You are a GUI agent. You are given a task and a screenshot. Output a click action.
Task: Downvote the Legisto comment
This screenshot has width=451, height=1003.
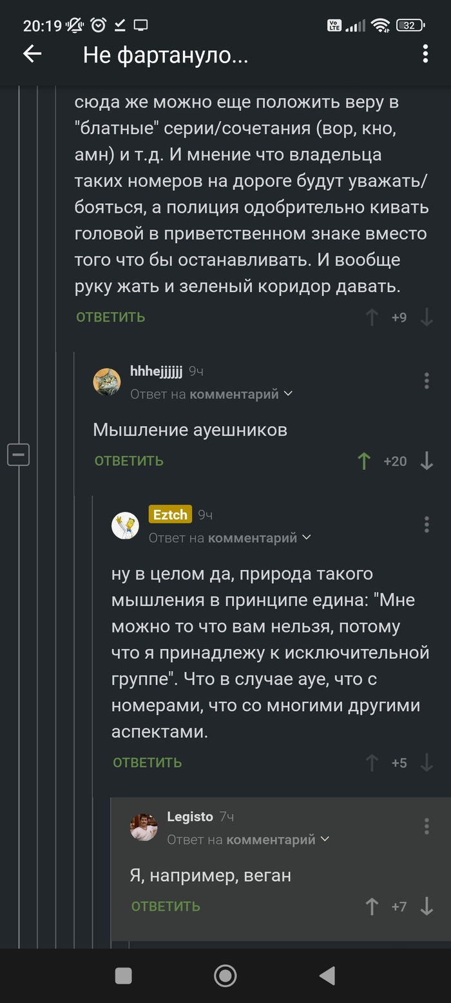point(427,906)
